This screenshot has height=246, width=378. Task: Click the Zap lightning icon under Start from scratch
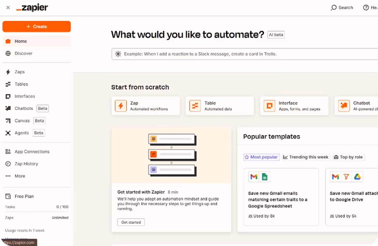click(121, 106)
